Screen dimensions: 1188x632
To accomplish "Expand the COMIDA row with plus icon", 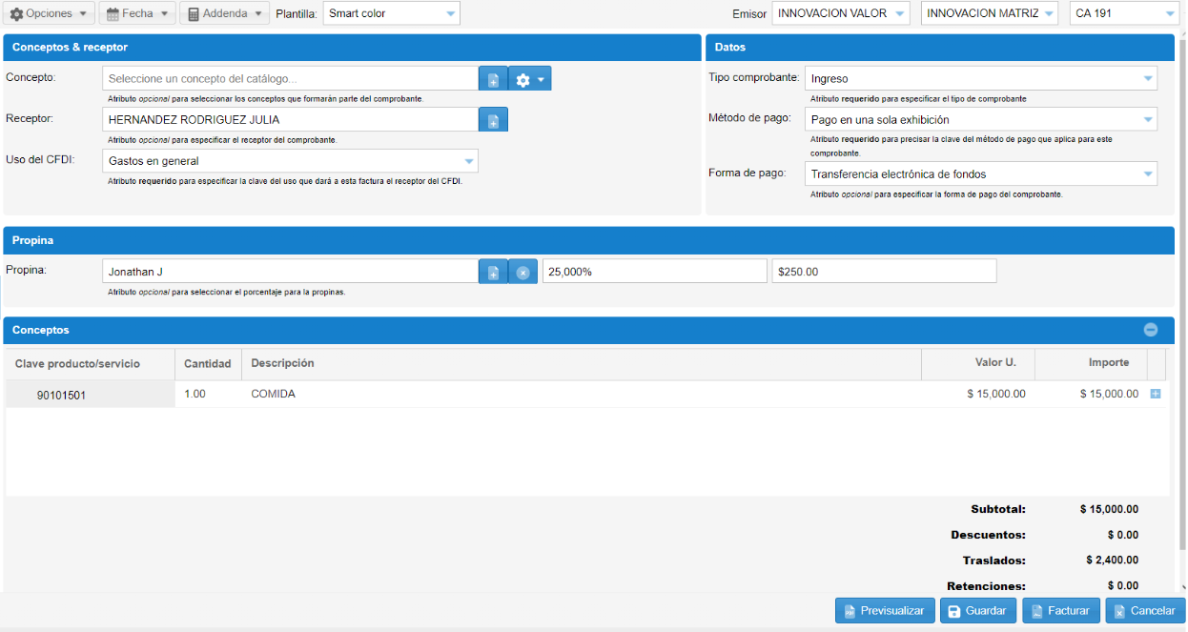I will click(1156, 394).
